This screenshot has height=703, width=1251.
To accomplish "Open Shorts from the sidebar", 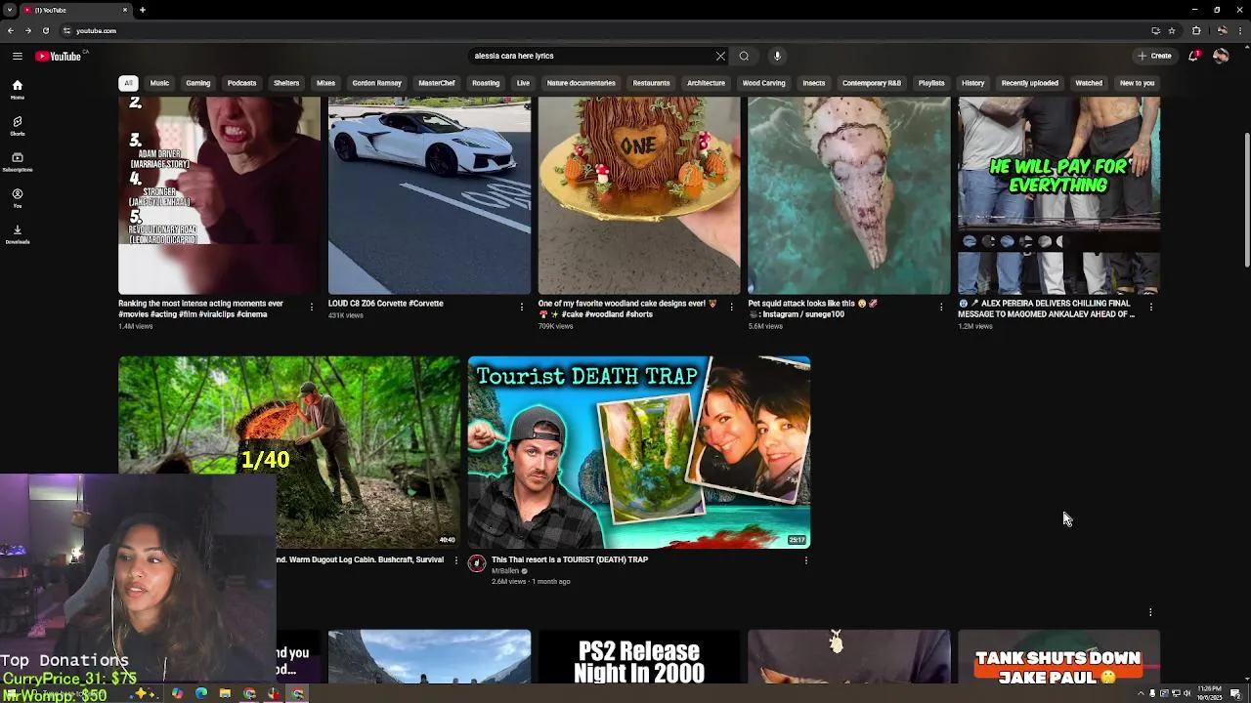I will click(17, 126).
